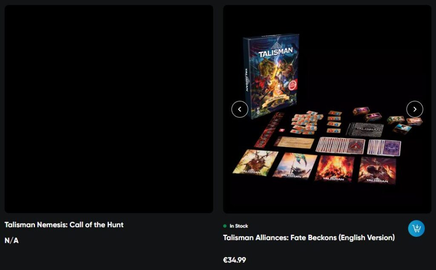Open the blank Call of the Hunt product image
The width and height of the screenshot is (436, 270).
[x=109, y=109]
